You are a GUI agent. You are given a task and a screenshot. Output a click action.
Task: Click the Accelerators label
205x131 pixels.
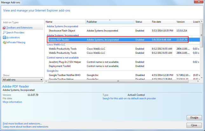pos(13,38)
